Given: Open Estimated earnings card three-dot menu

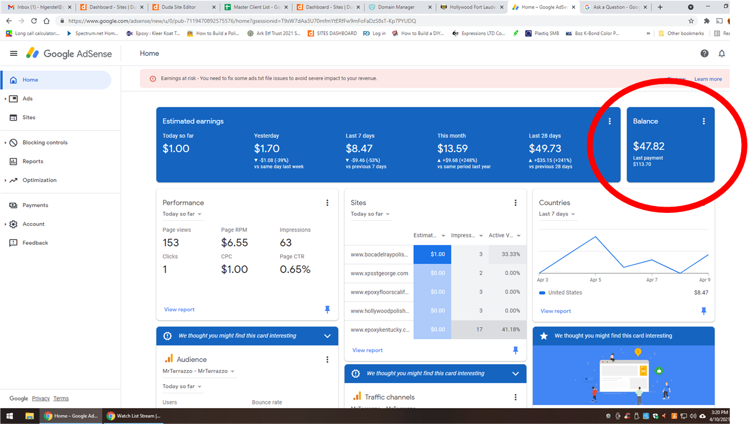Looking at the screenshot, I should coord(610,121).
